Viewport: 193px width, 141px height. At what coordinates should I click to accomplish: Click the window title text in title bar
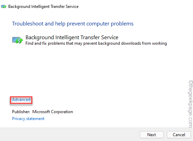43,7
